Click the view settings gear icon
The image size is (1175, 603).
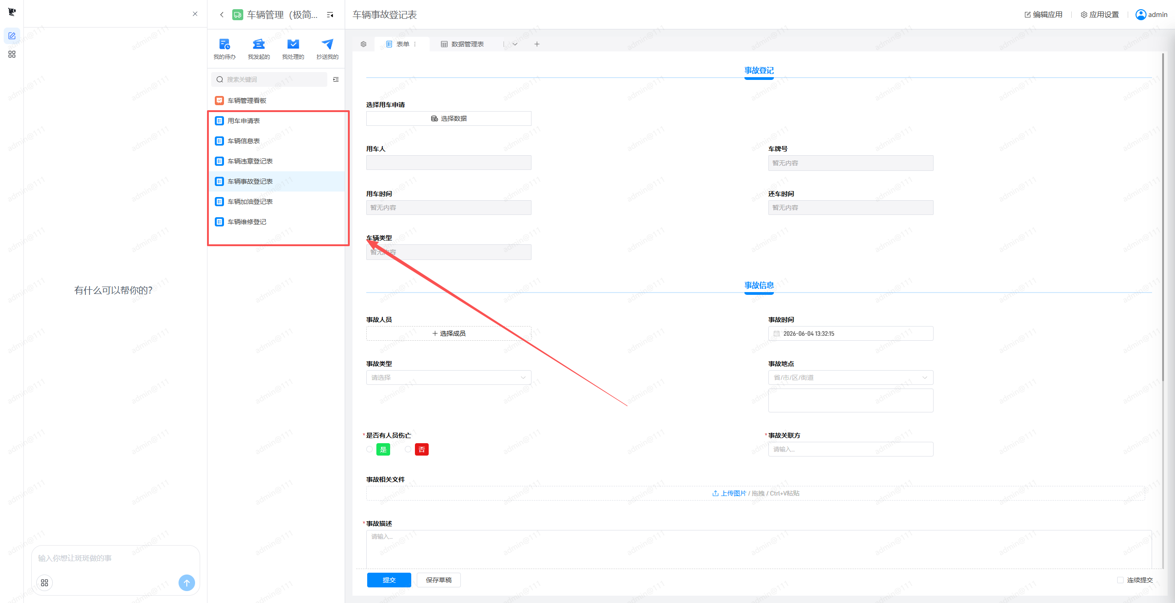[x=364, y=44]
